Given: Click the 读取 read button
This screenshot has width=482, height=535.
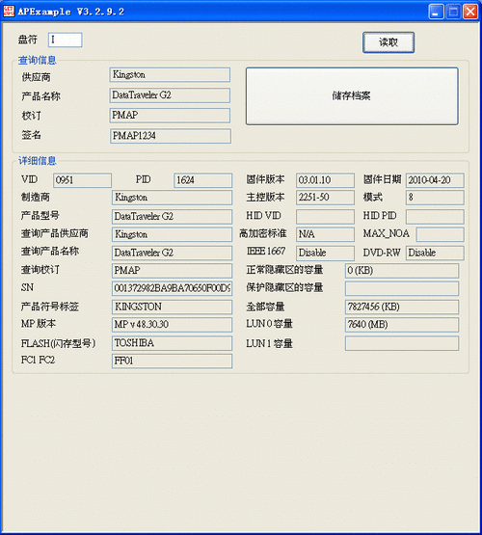Looking at the screenshot, I should pos(388,42).
